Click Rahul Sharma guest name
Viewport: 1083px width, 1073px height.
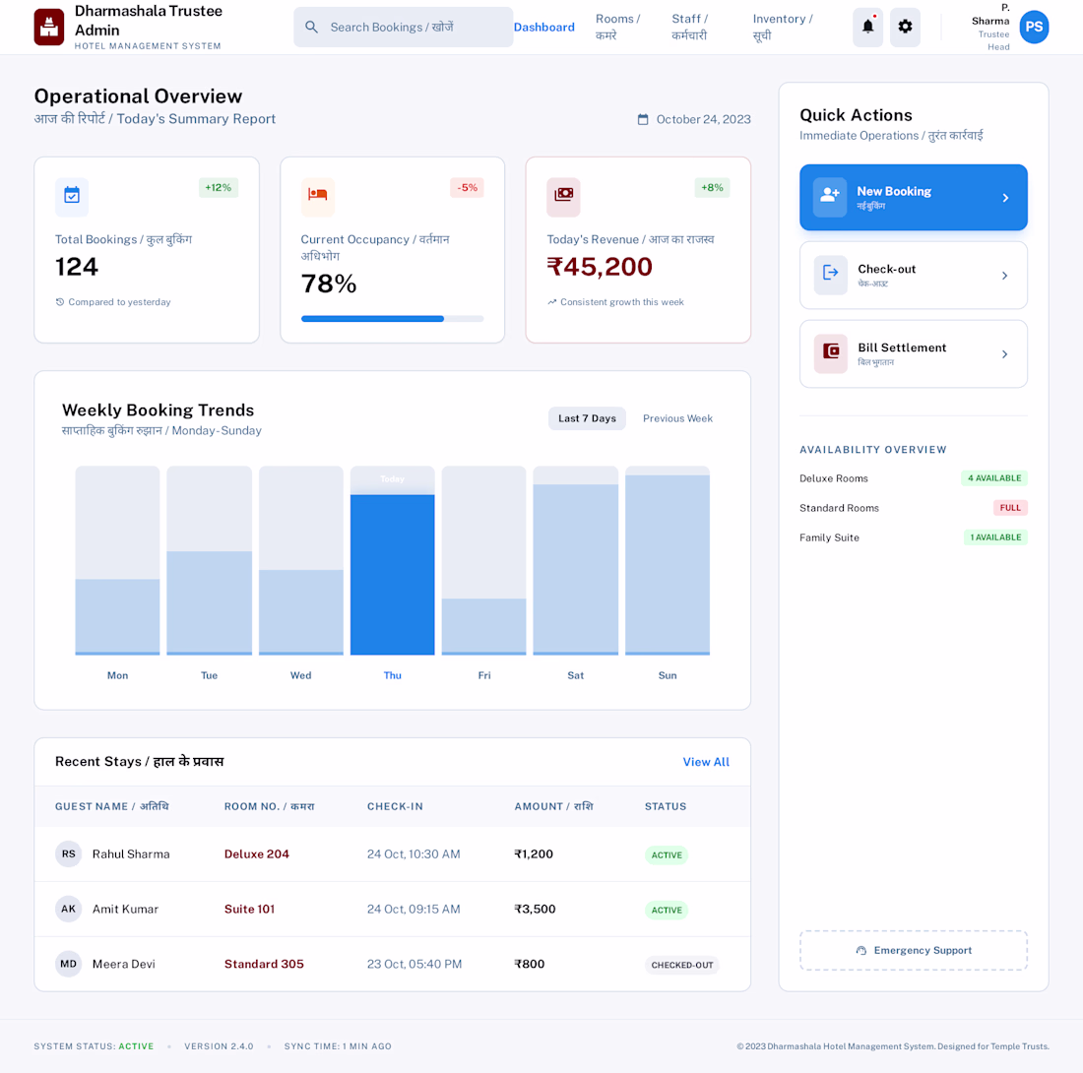(131, 853)
